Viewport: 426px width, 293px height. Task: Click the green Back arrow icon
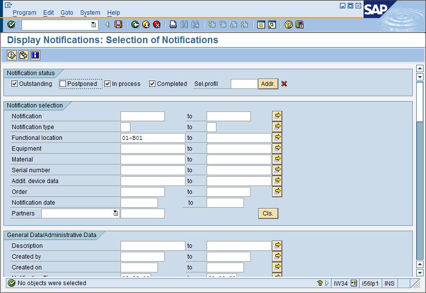point(135,25)
